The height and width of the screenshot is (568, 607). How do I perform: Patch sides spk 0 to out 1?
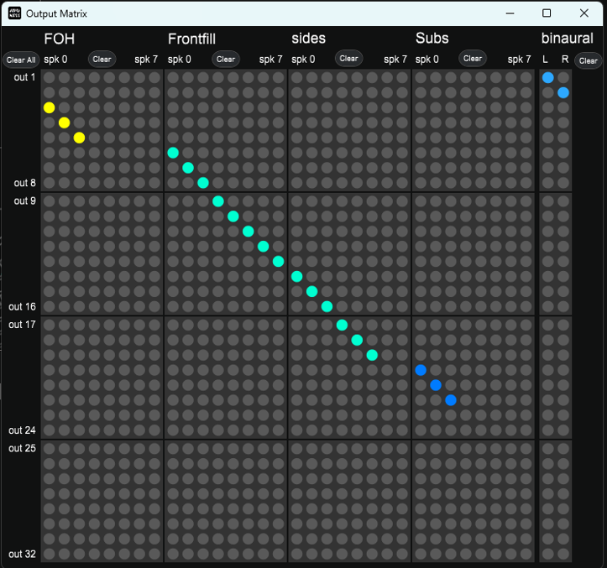[x=297, y=78]
